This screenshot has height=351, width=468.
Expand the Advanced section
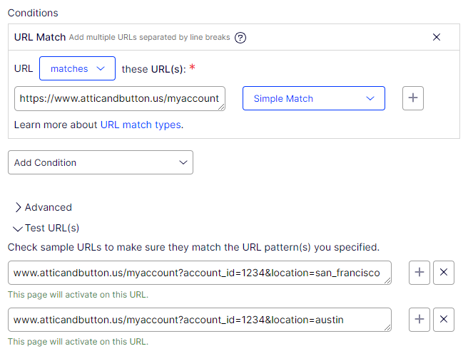click(x=44, y=207)
